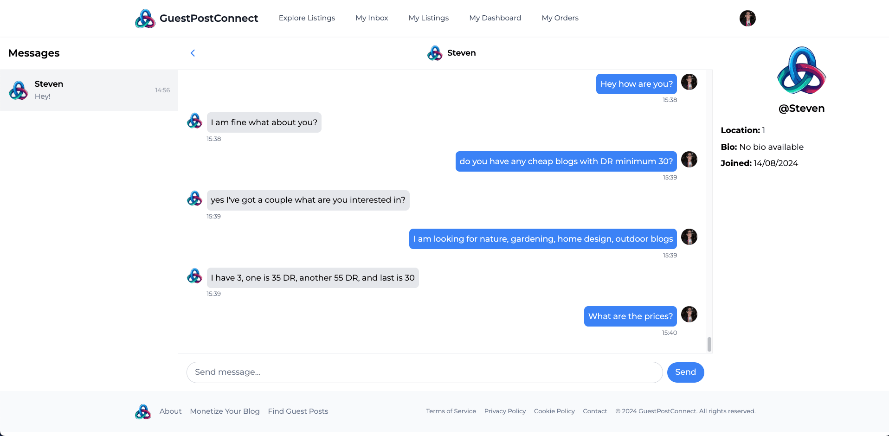Click avatar beside "I am fine" message
The height and width of the screenshot is (436, 889).
pos(194,121)
